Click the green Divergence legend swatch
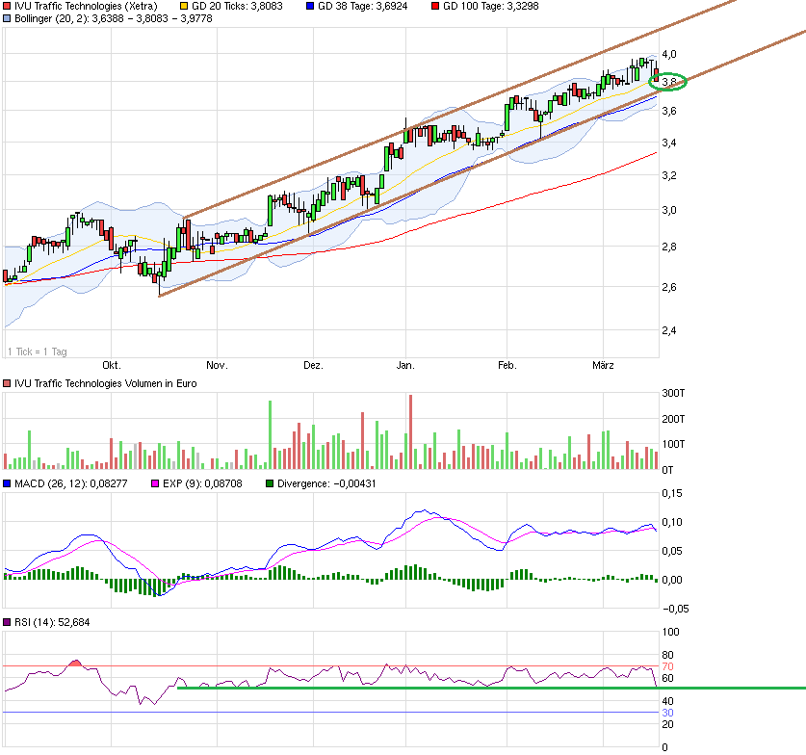This screenshot has height=755, width=806. [270, 483]
